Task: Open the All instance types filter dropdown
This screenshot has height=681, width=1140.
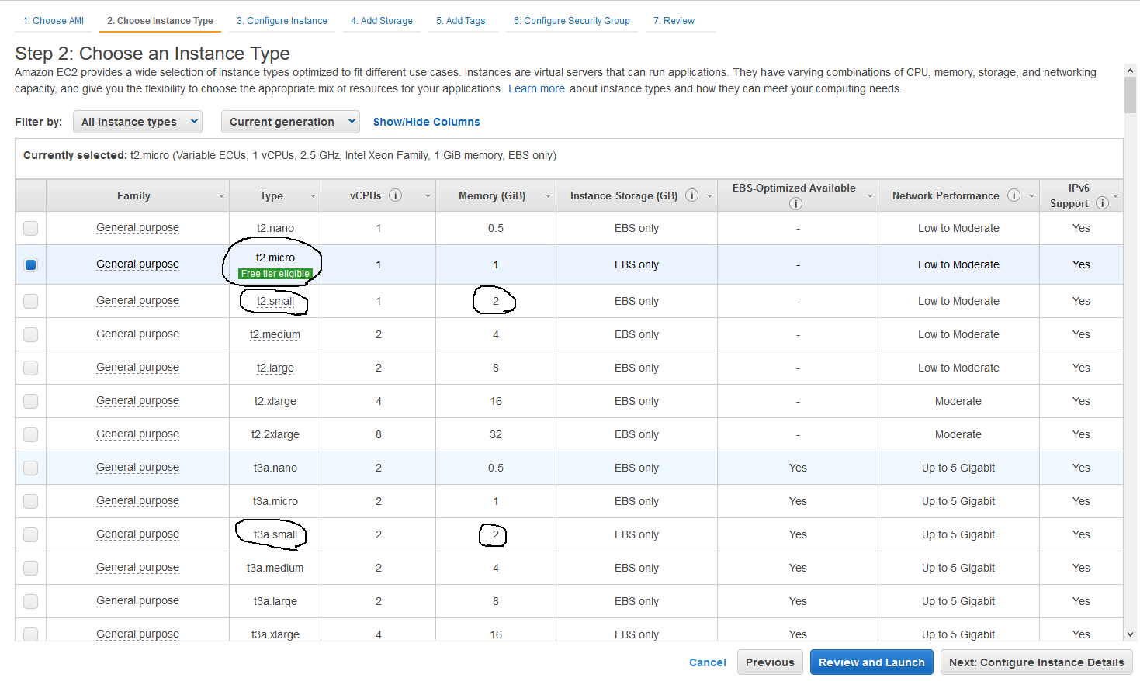Action: (x=137, y=122)
